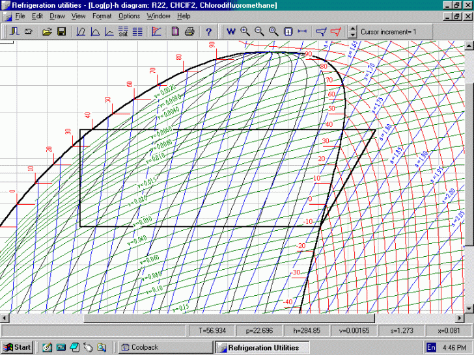Select the h-s diagram curve icon
This screenshot has width=474, height=355.
(109, 31)
